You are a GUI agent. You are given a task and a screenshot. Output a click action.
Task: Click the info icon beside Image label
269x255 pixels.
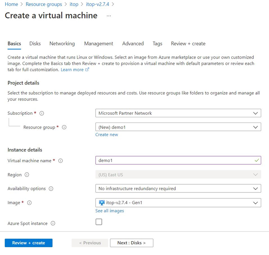[x=30, y=202]
